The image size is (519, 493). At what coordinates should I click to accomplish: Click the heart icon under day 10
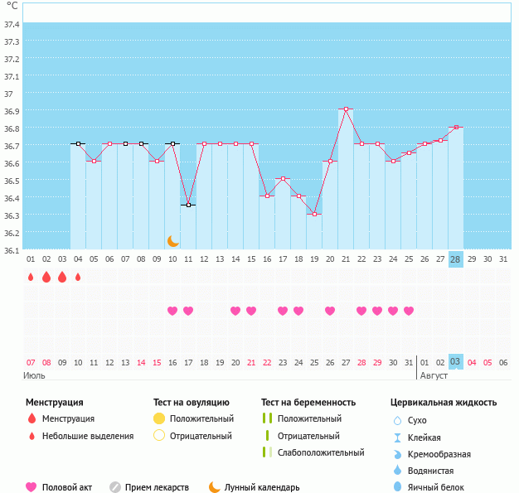[172, 311]
